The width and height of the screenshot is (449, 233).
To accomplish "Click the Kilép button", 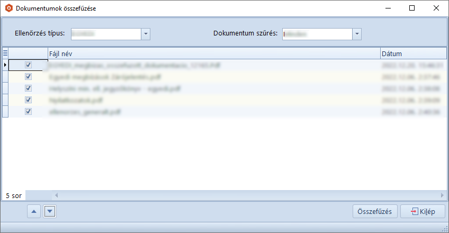I will coord(423,212).
